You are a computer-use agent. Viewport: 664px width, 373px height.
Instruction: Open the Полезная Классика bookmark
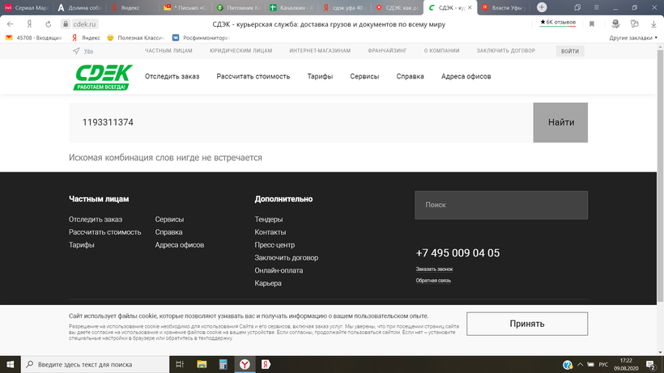click(135, 38)
